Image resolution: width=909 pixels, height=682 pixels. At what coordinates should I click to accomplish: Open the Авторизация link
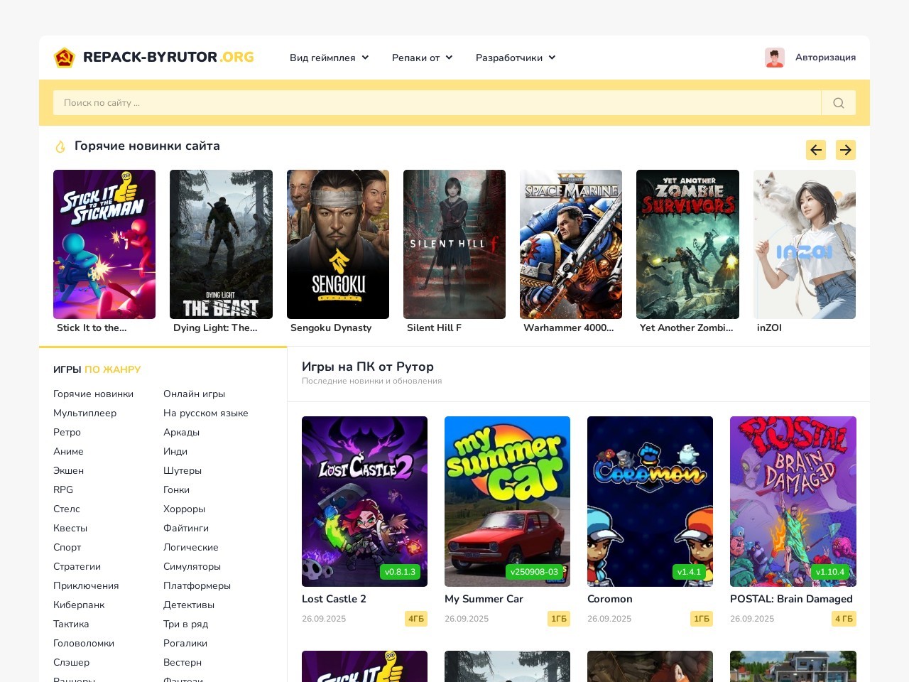click(x=825, y=58)
